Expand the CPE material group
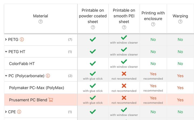 [6, 112]
